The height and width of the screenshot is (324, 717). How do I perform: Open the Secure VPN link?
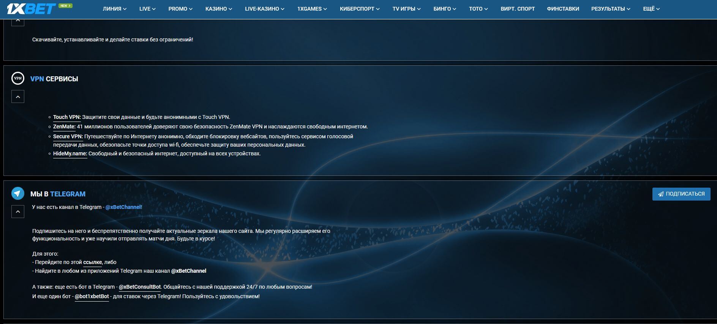[x=68, y=136]
